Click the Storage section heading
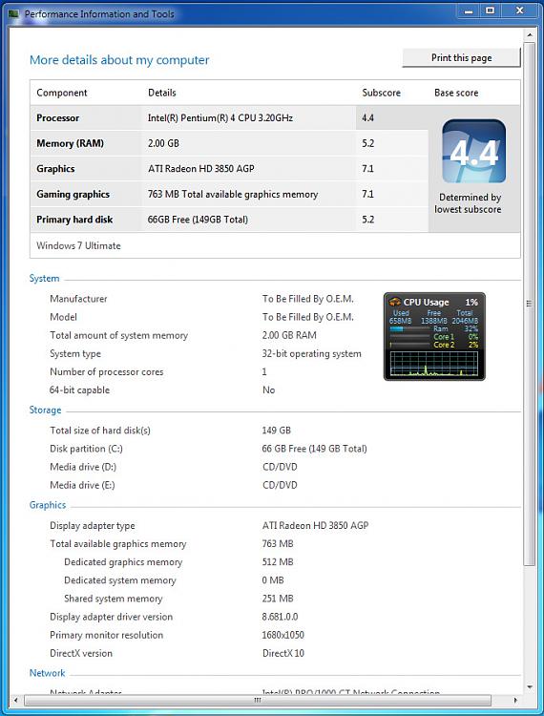 (x=45, y=411)
